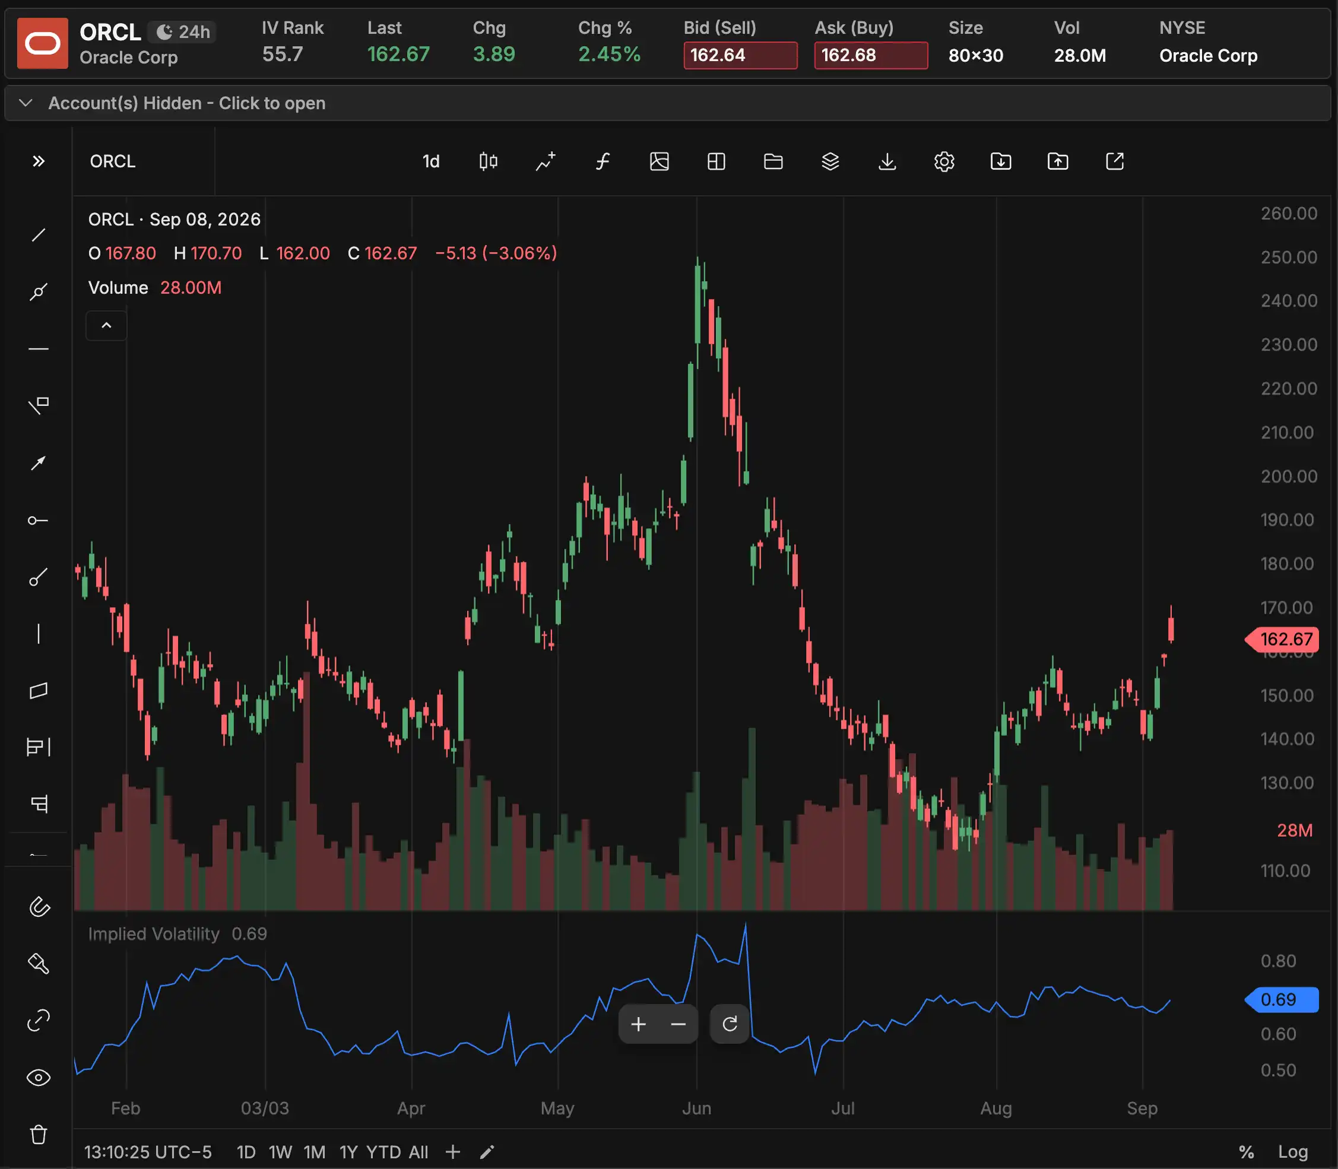Open the function studies icon
Screen dimensions: 1338x1169
[x=603, y=161]
